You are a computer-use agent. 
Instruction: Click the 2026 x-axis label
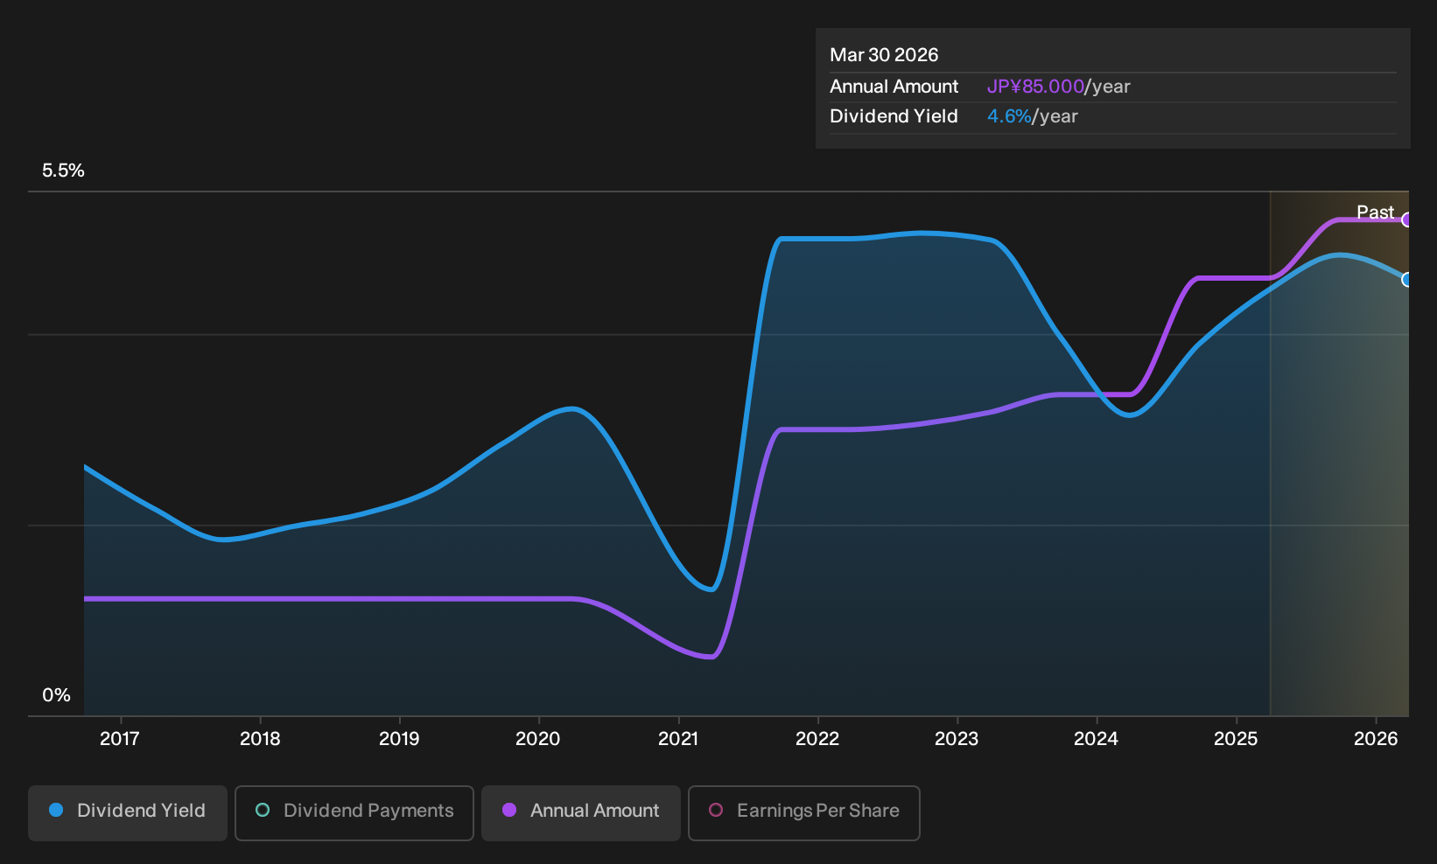tap(1376, 739)
